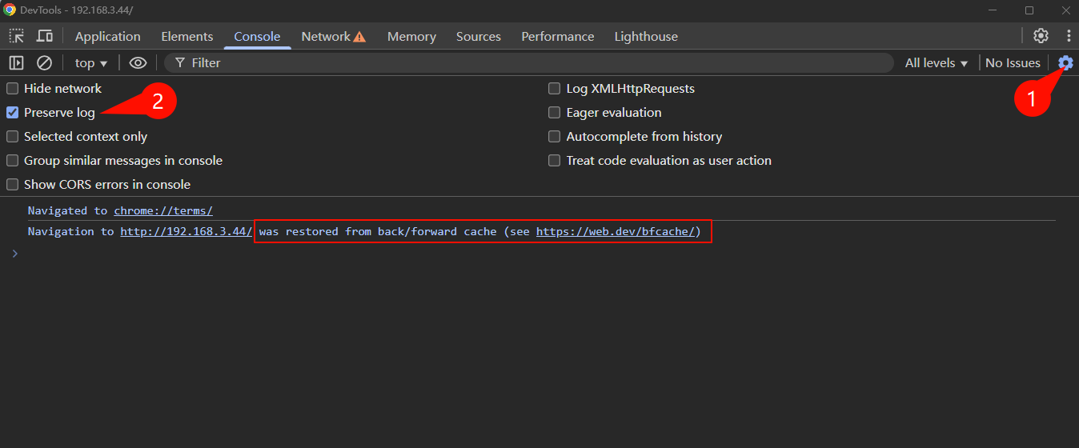Toggle console settings blue gear icon
Viewport: 1079px width, 448px height.
coord(1065,62)
